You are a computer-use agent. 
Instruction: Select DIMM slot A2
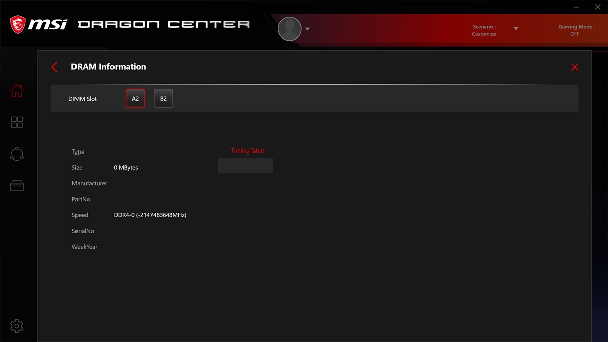135,99
